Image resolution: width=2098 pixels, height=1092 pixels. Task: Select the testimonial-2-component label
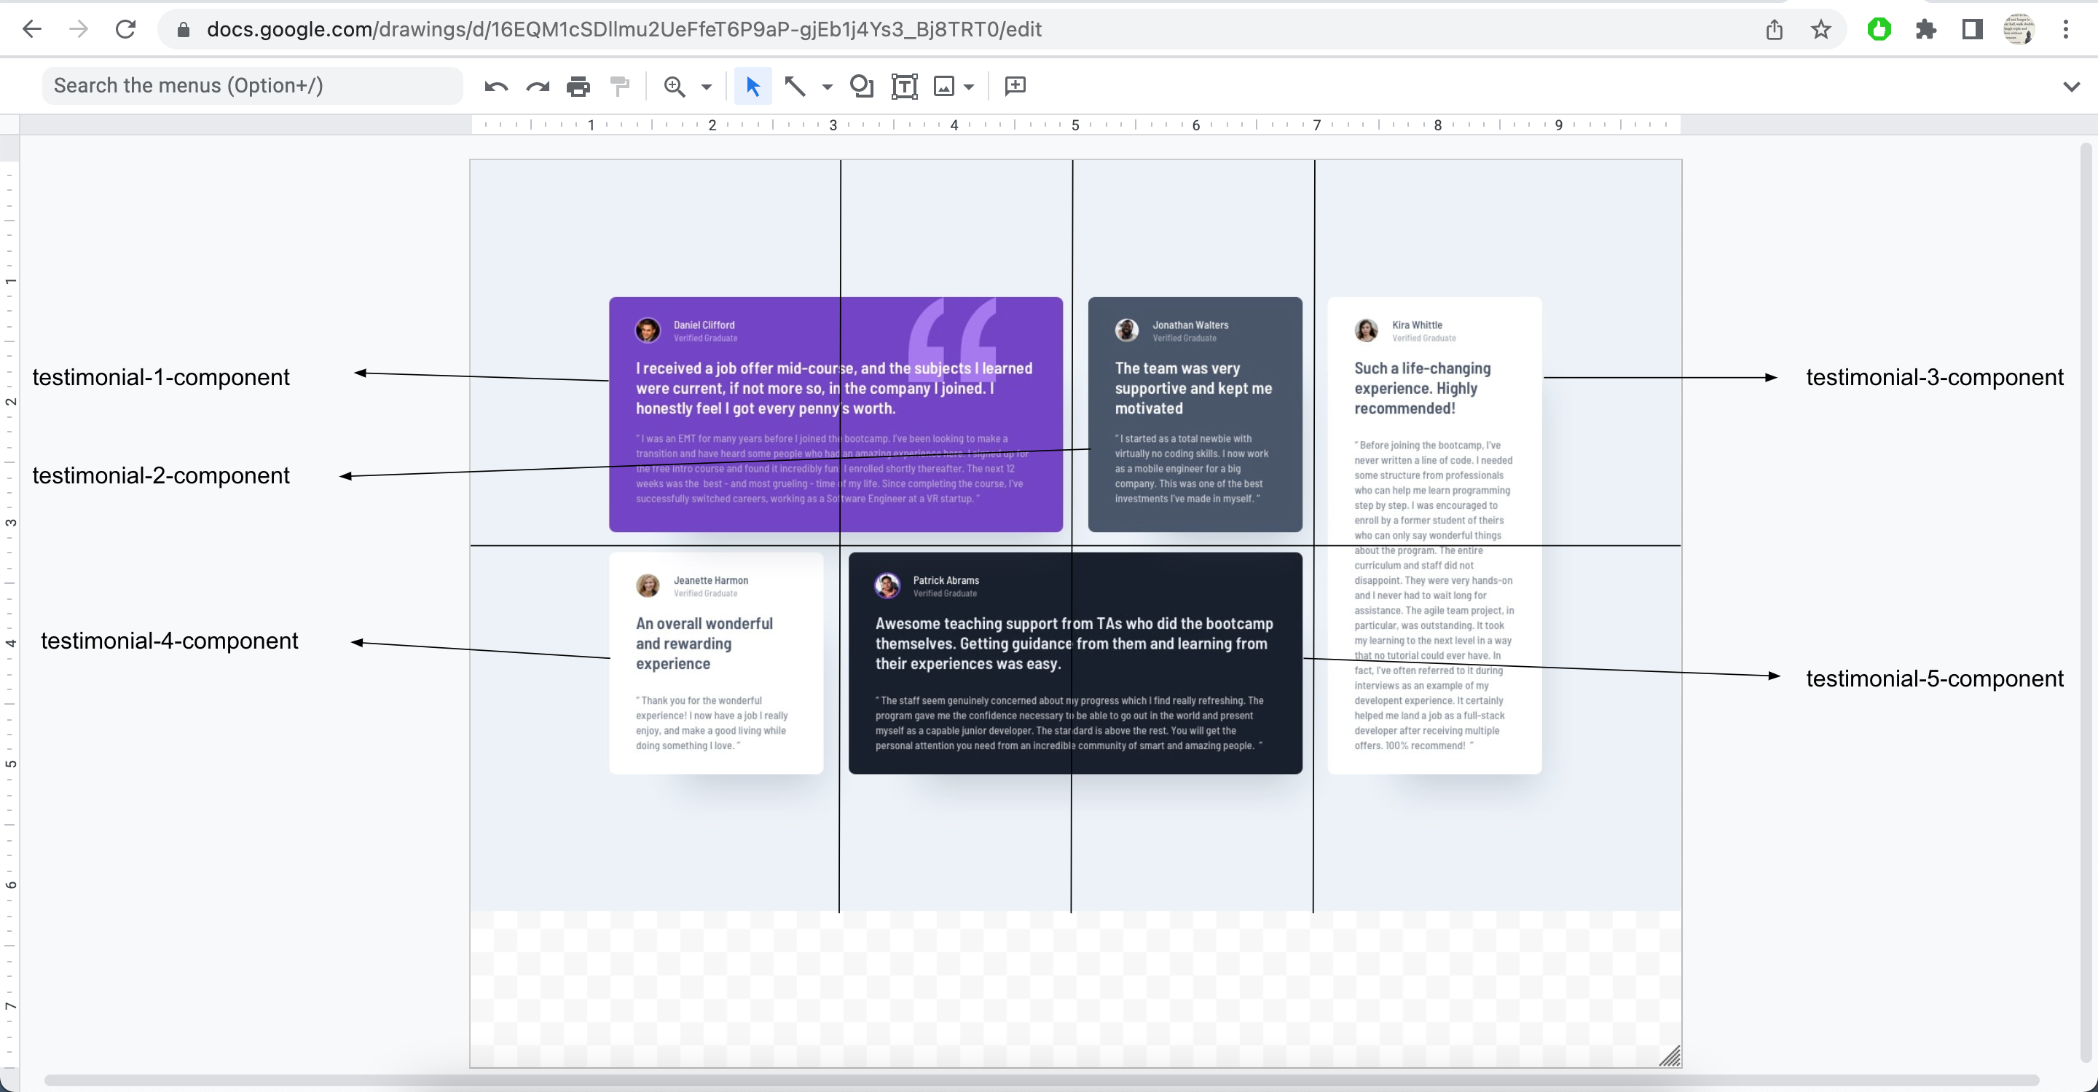(x=161, y=475)
